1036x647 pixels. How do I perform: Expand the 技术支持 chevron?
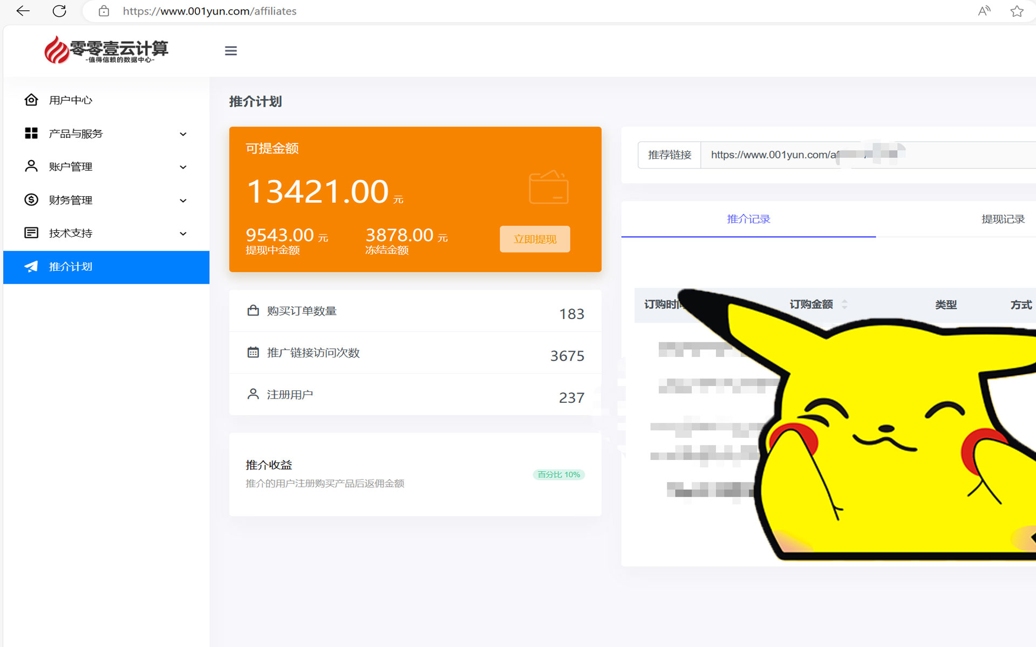[183, 233]
